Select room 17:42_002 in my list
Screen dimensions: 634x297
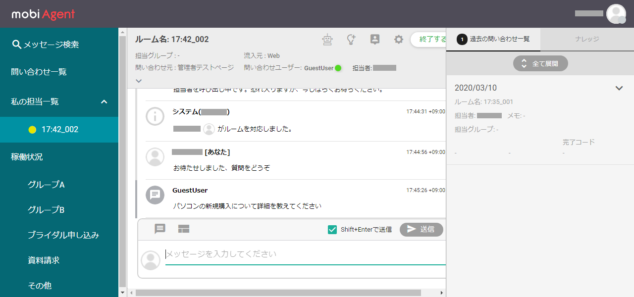coord(59,130)
